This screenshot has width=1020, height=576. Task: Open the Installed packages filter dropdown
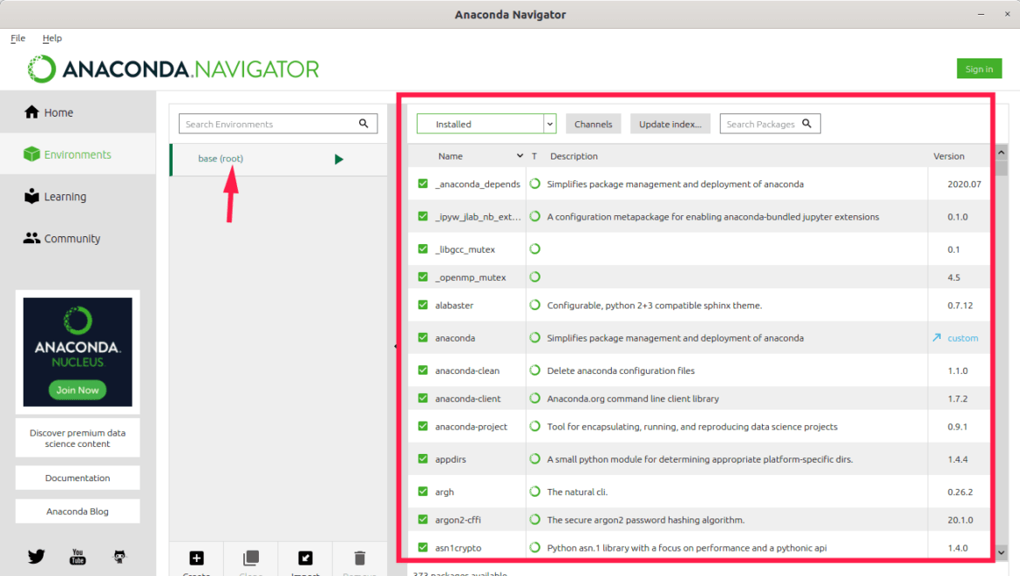click(x=549, y=123)
